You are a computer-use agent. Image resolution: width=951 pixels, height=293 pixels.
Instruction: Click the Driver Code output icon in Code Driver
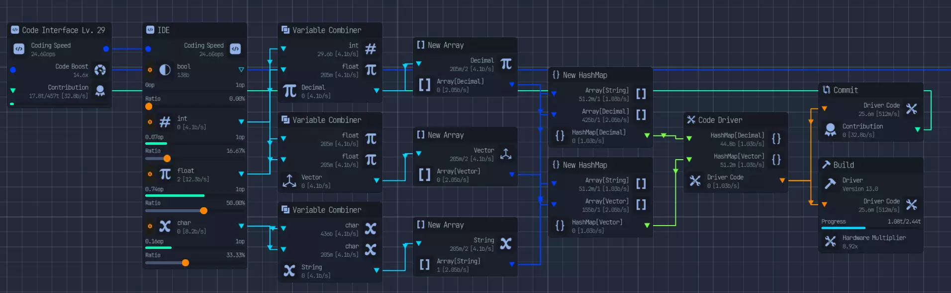click(x=695, y=180)
